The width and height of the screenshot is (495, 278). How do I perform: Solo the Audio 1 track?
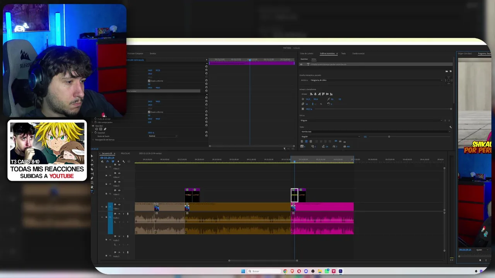(x=123, y=214)
